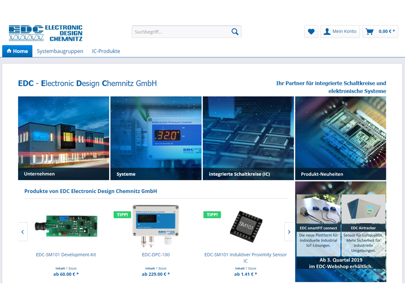This screenshot has width=405, height=304.
Task: Open the IC-Produkte menu
Action: point(106,51)
